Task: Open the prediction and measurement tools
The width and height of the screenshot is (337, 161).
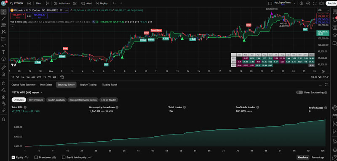Action: [3, 39]
